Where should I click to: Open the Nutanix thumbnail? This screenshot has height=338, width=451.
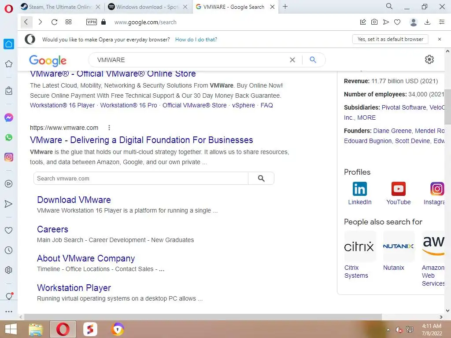pos(398,246)
